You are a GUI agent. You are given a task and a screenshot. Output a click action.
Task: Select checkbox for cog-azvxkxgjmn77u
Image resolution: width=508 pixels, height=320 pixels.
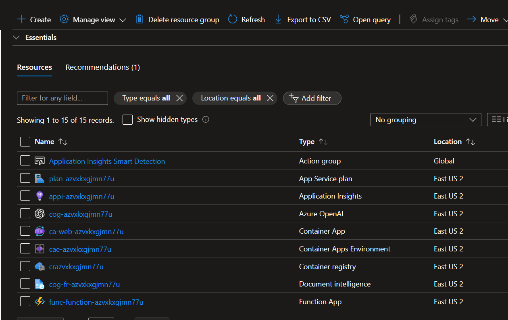25,213
